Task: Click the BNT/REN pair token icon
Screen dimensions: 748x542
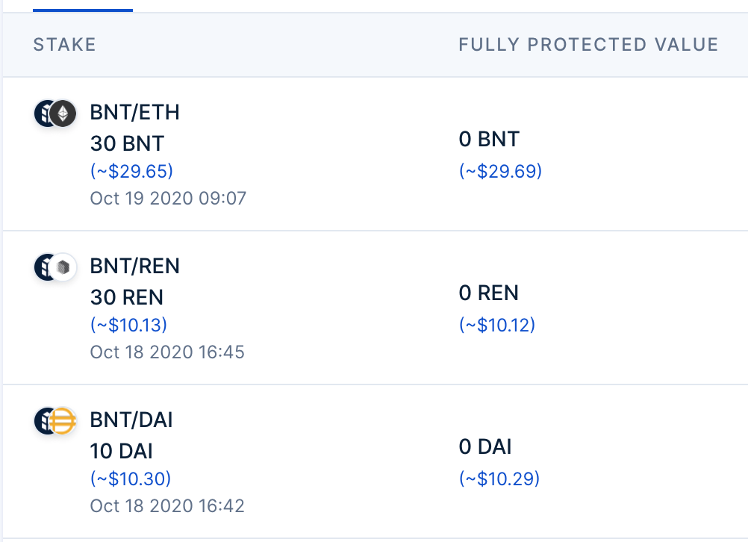Action: coord(55,267)
